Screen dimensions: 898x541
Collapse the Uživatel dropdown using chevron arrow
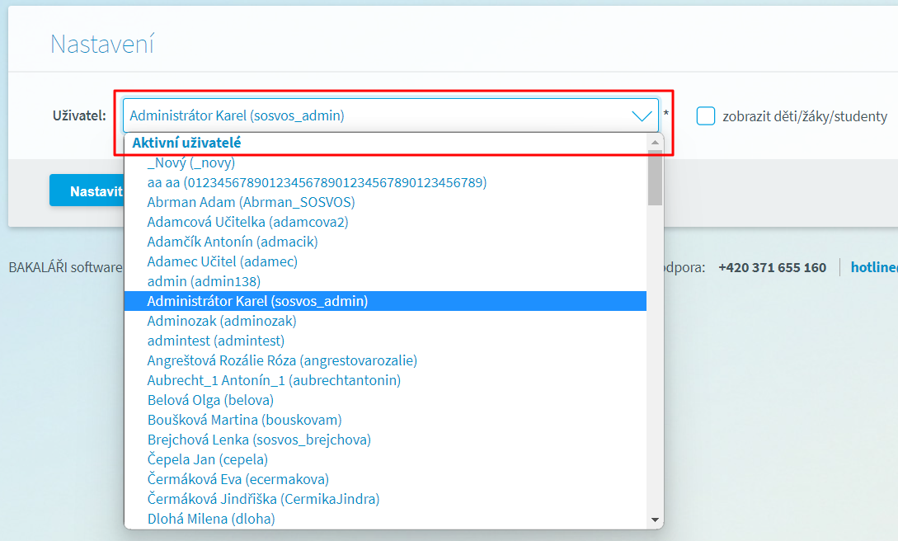pyautogui.click(x=641, y=116)
